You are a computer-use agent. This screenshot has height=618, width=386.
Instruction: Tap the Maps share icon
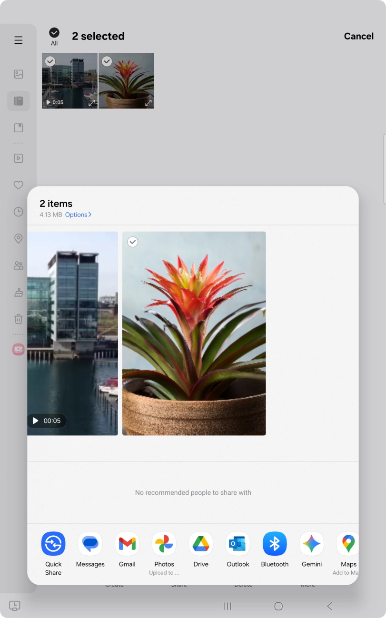348,544
